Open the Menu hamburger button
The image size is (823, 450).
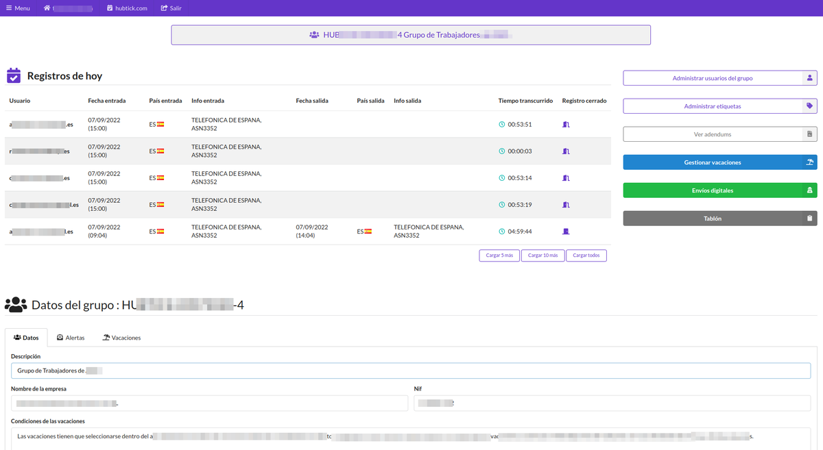tap(18, 8)
